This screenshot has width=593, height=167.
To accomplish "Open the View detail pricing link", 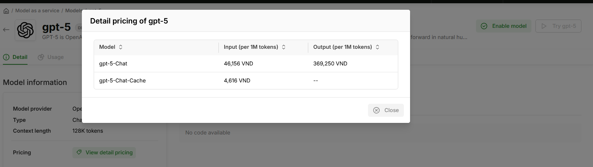I will tap(104, 153).
